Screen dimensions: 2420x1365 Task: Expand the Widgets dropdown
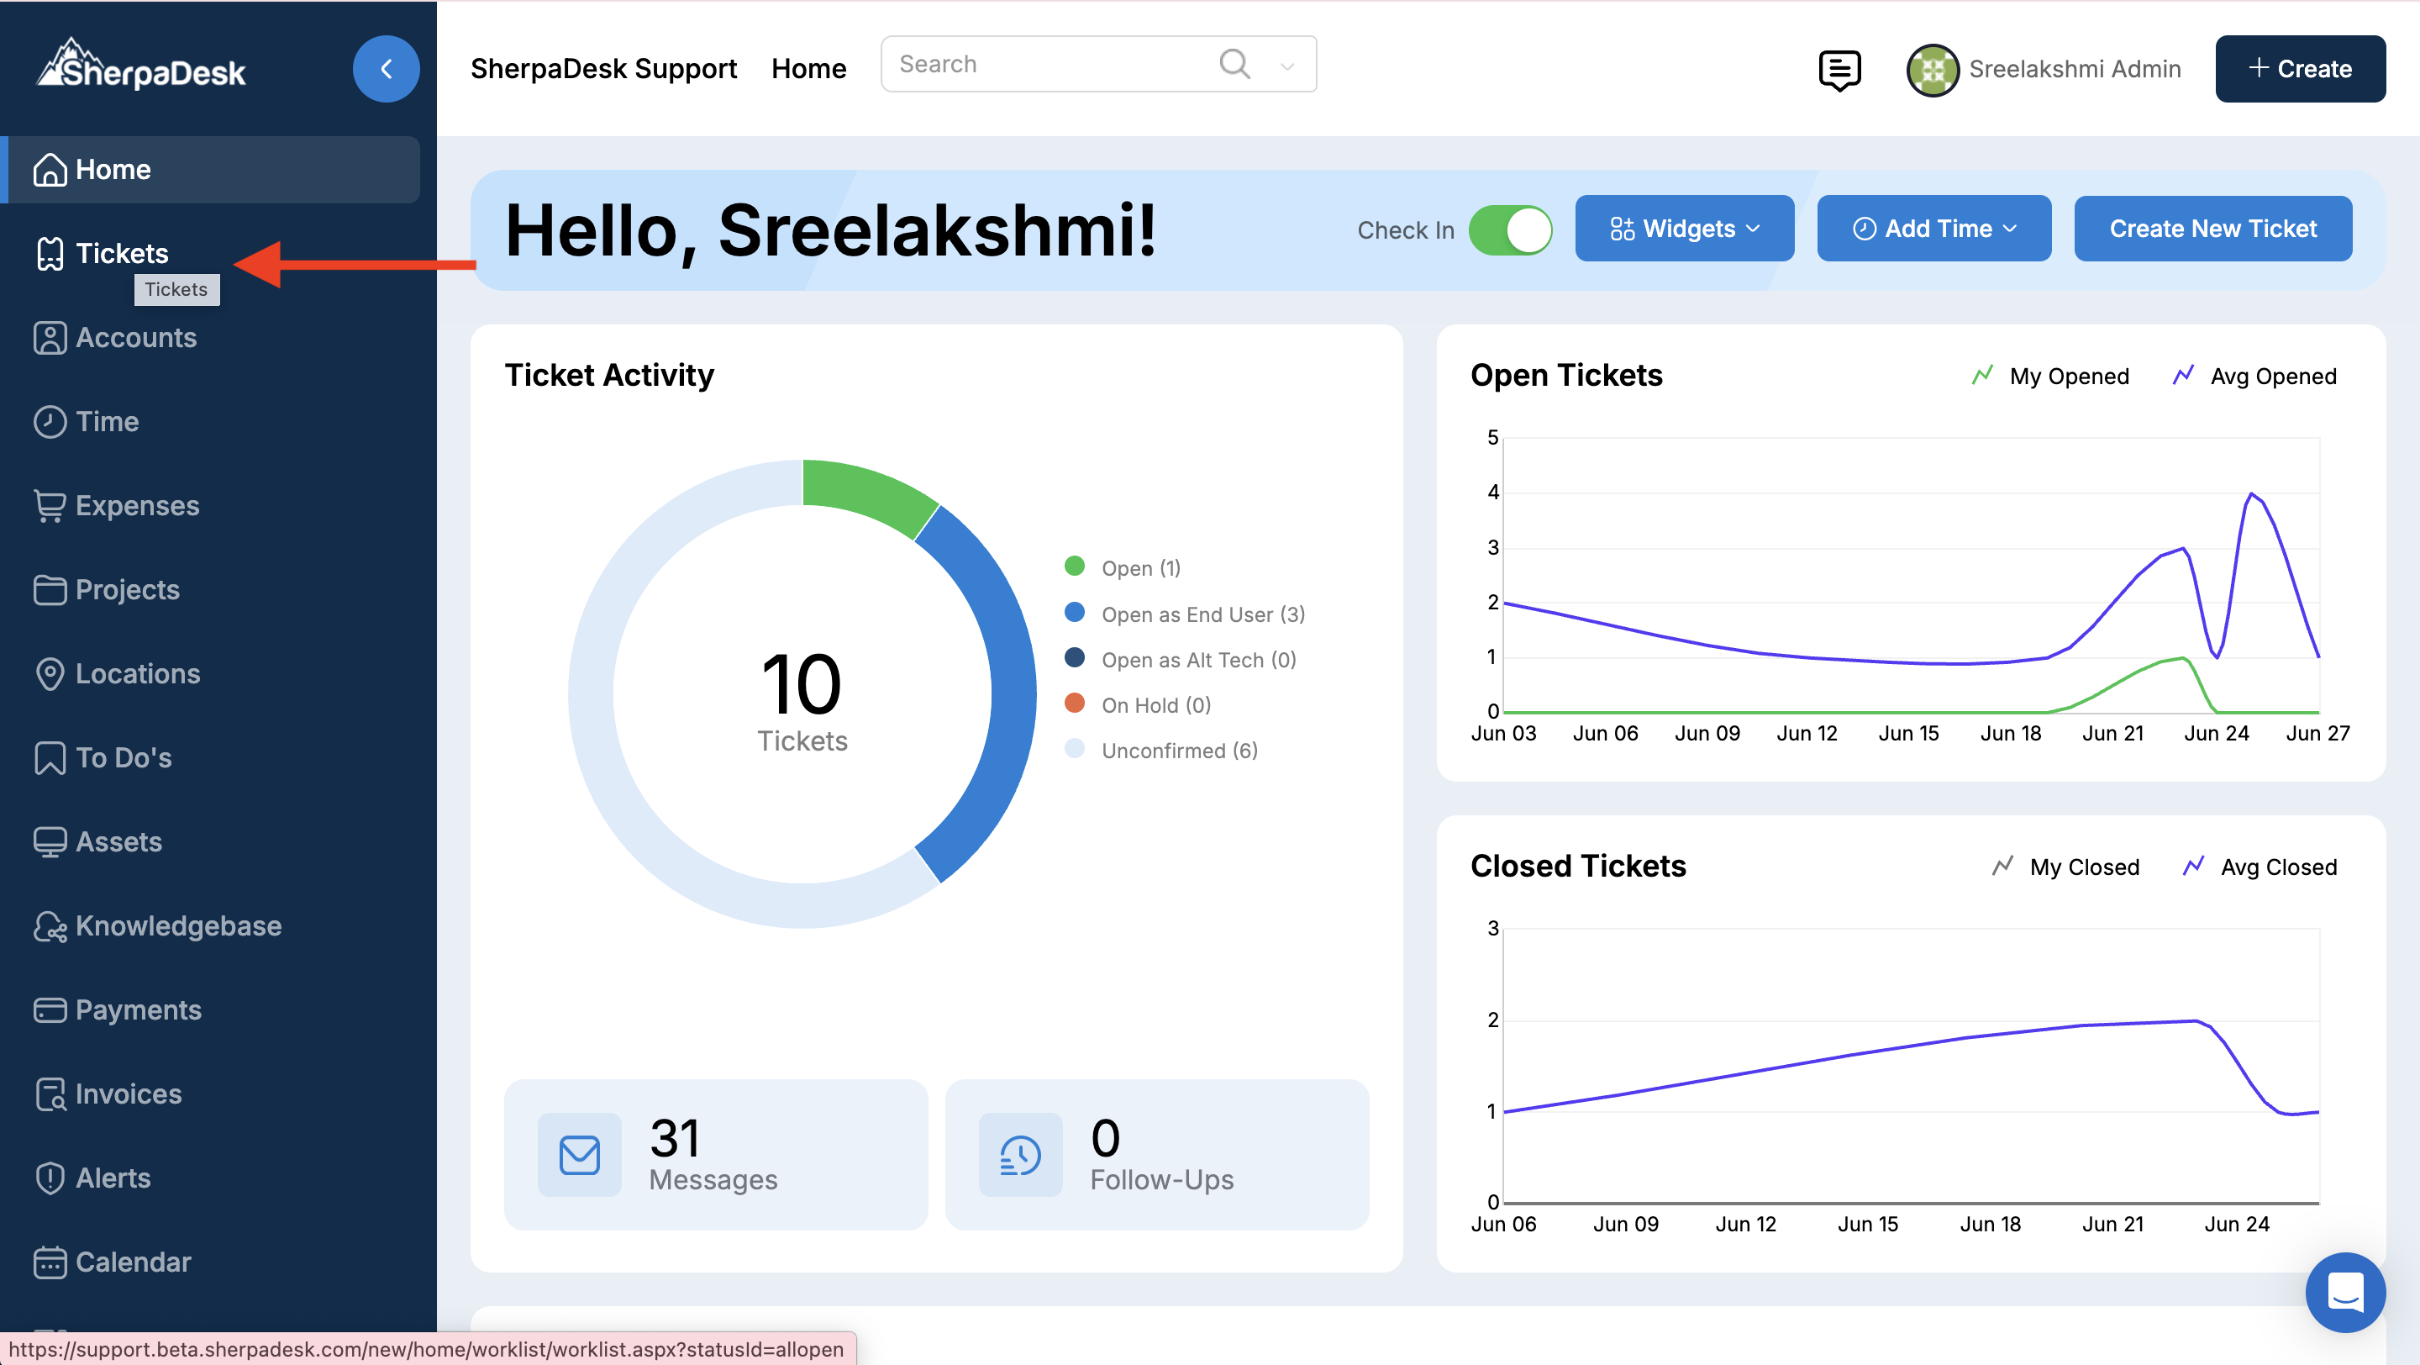(1685, 229)
